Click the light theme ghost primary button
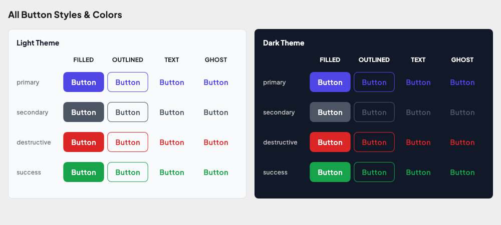The height and width of the screenshot is (225, 501). (216, 82)
